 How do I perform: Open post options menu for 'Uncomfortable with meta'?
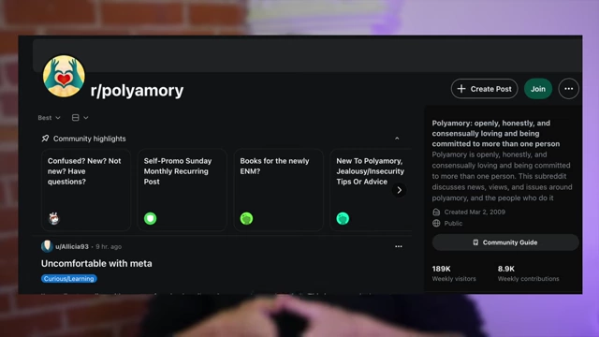pyautogui.click(x=399, y=246)
